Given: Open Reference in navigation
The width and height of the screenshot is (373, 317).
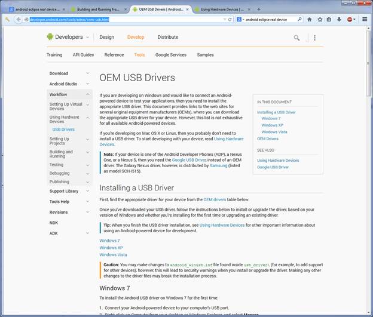Looking at the screenshot, I should pos(114,55).
